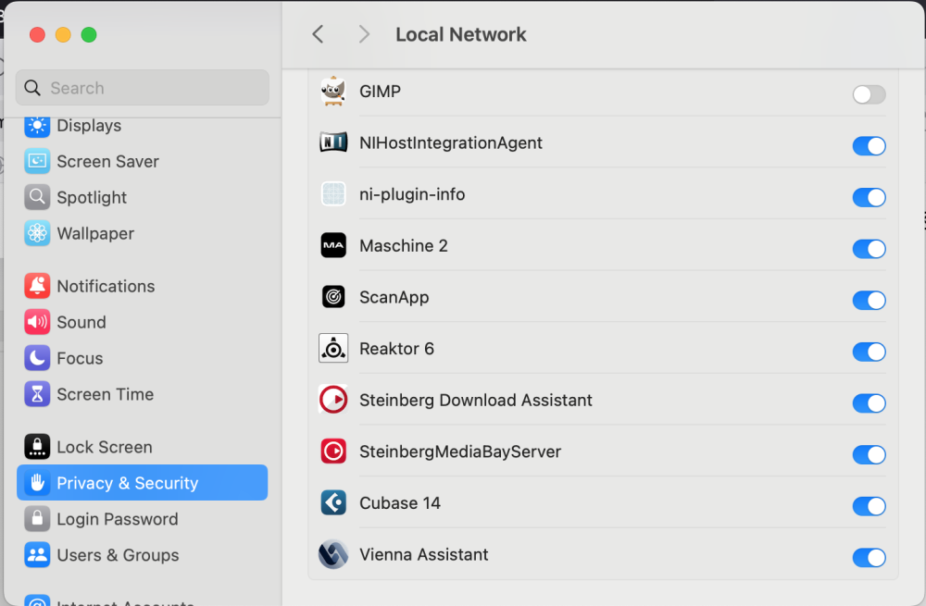Disable NIHostIntegrationAgent local network toggle

869,146
